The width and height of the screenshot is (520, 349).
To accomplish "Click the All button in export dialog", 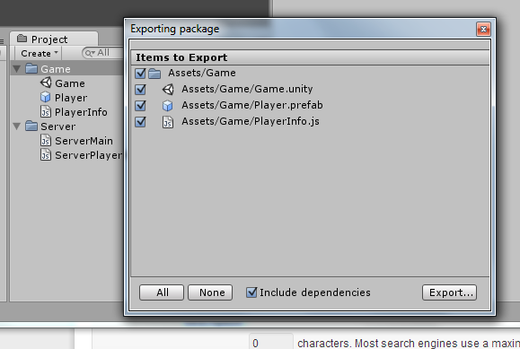I will click(162, 292).
